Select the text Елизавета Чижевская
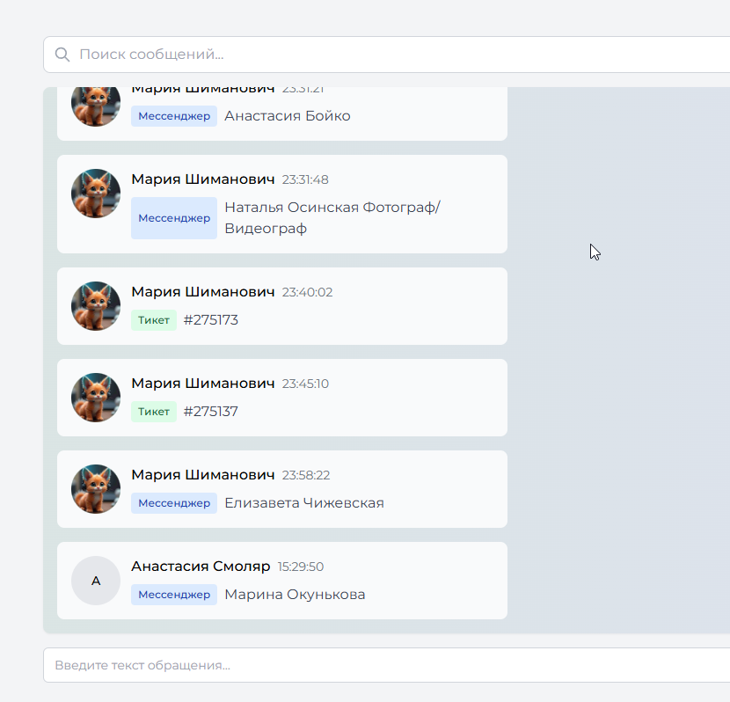This screenshot has width=730, height=702. [x=304, y=503]
